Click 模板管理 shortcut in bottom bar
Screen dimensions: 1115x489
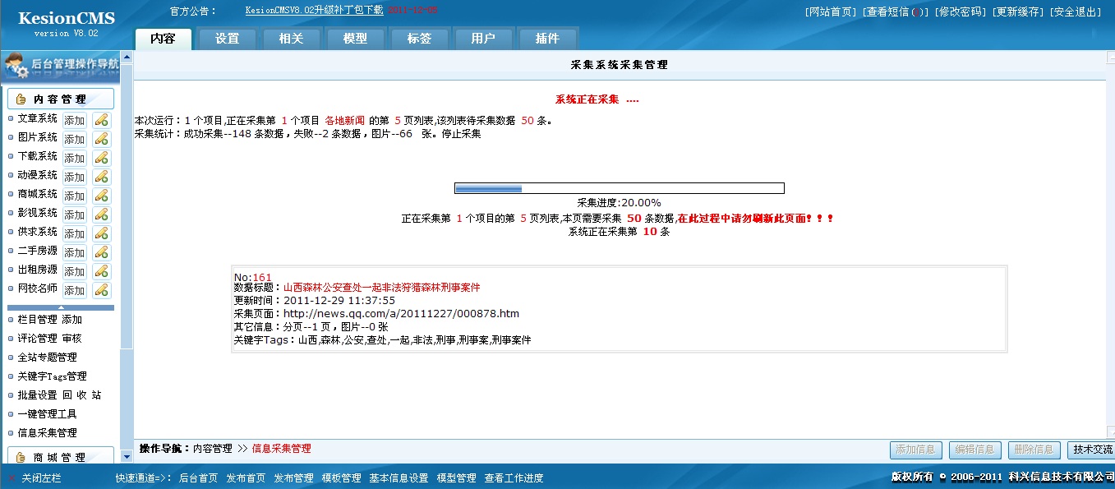click(x=341, y=478)
